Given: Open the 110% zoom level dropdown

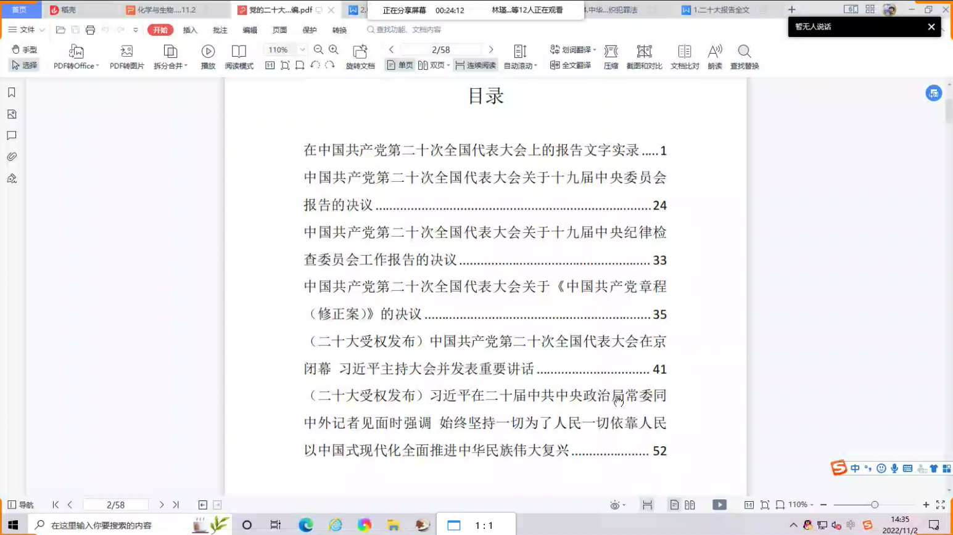Looking at the screenshot, I should point(302,49).
